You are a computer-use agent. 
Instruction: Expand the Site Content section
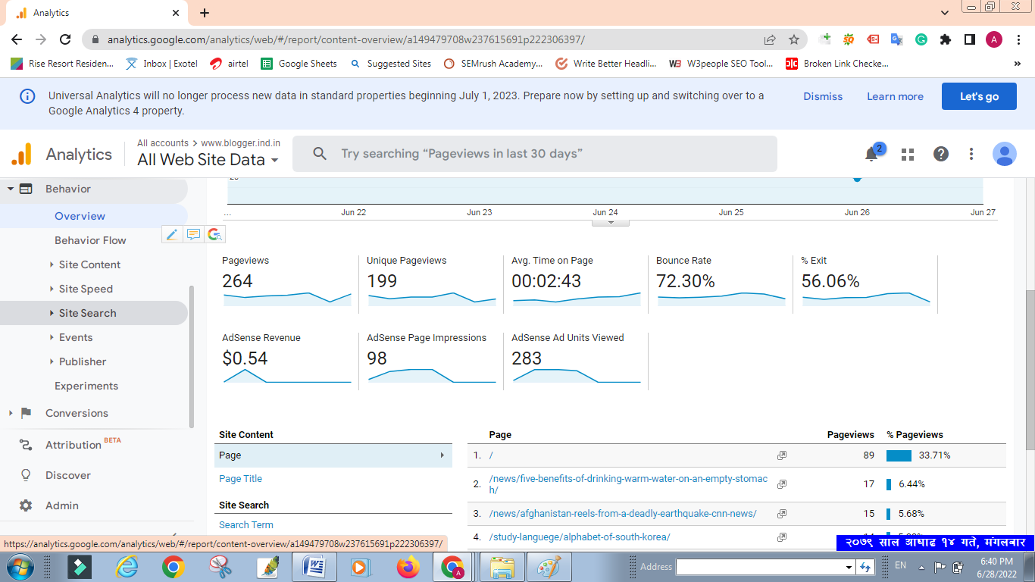click(89, 264)
